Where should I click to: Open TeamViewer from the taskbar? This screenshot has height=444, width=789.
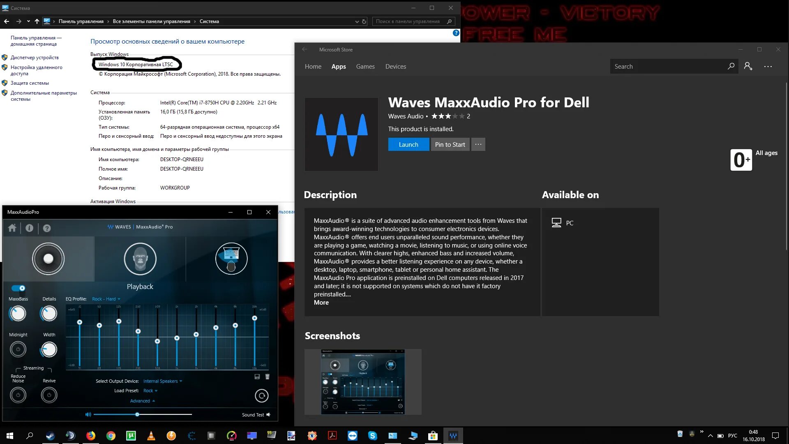point(352,436)
